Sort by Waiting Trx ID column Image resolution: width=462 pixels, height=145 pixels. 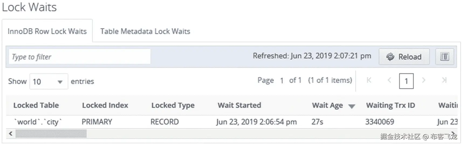pyautogui.click(x=390, y=105)
